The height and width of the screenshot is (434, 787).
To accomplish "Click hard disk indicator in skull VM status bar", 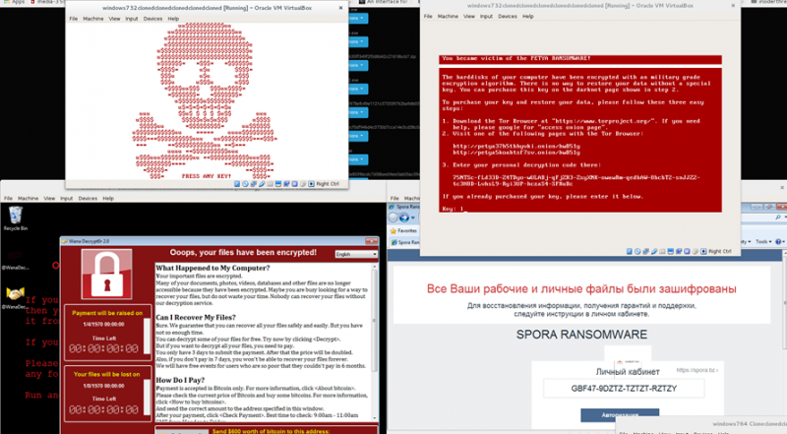I will point(237,184).
